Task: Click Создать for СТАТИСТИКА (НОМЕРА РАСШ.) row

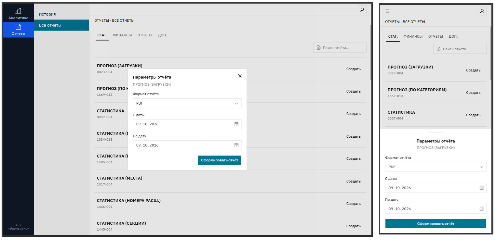Action: click(354, 204)
